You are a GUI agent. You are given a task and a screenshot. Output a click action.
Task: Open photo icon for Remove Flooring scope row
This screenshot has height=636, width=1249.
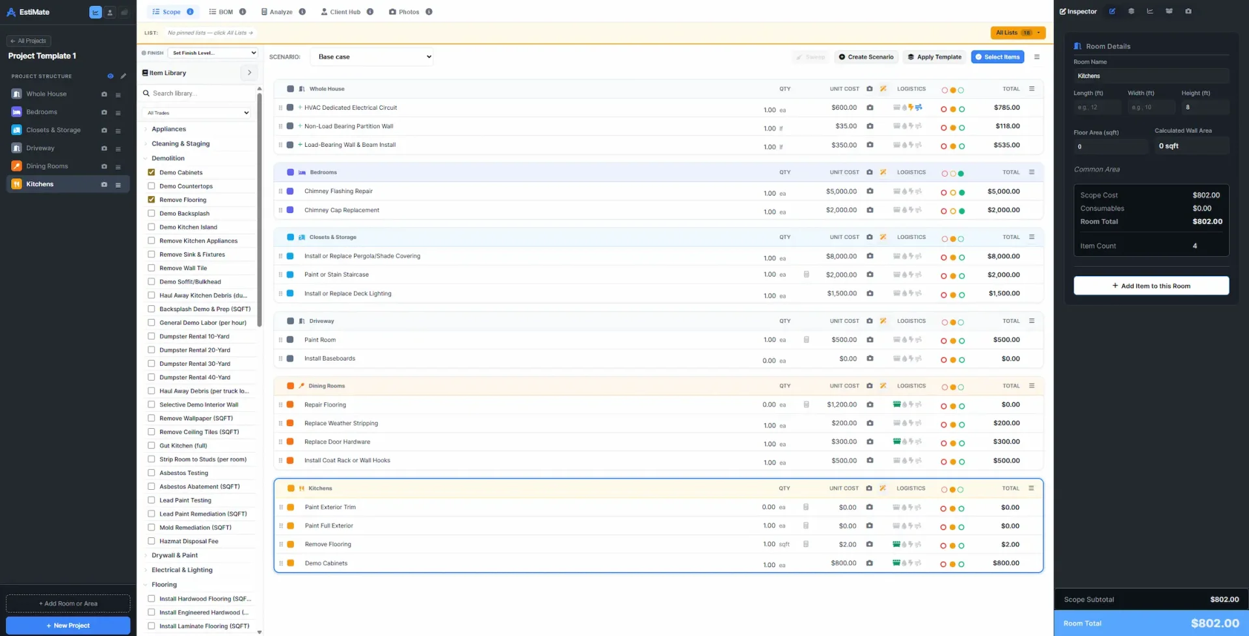click(x=869, y=544)
